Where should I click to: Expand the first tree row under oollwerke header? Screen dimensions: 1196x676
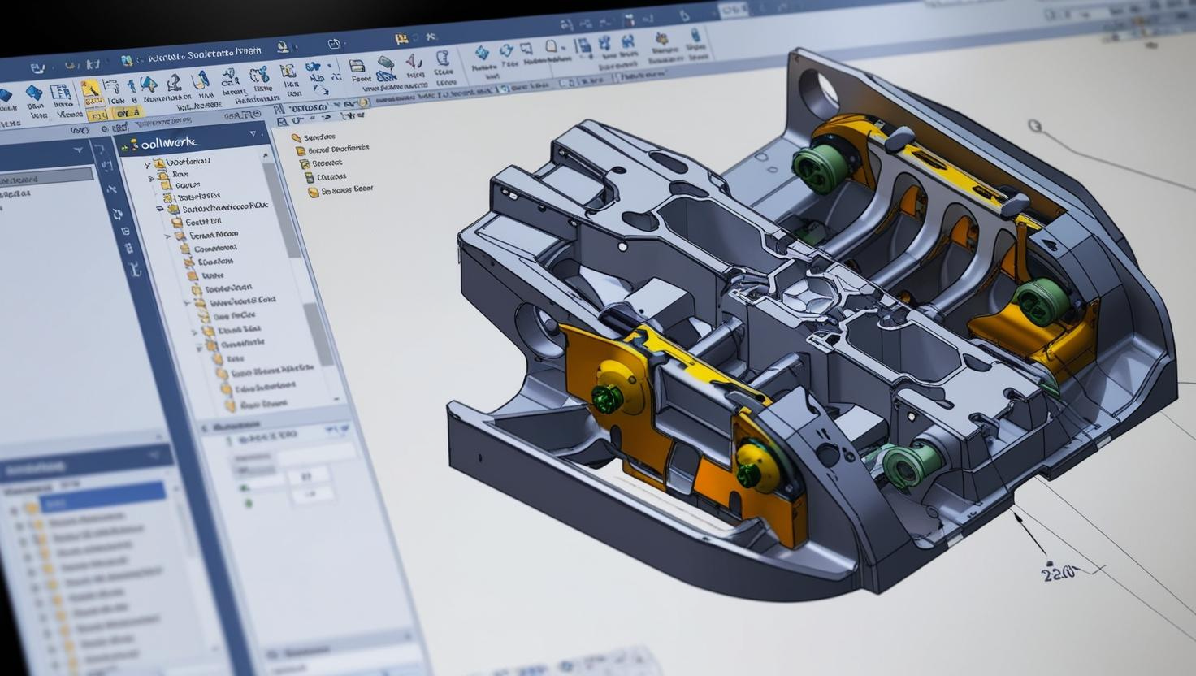tap(149, 165)
